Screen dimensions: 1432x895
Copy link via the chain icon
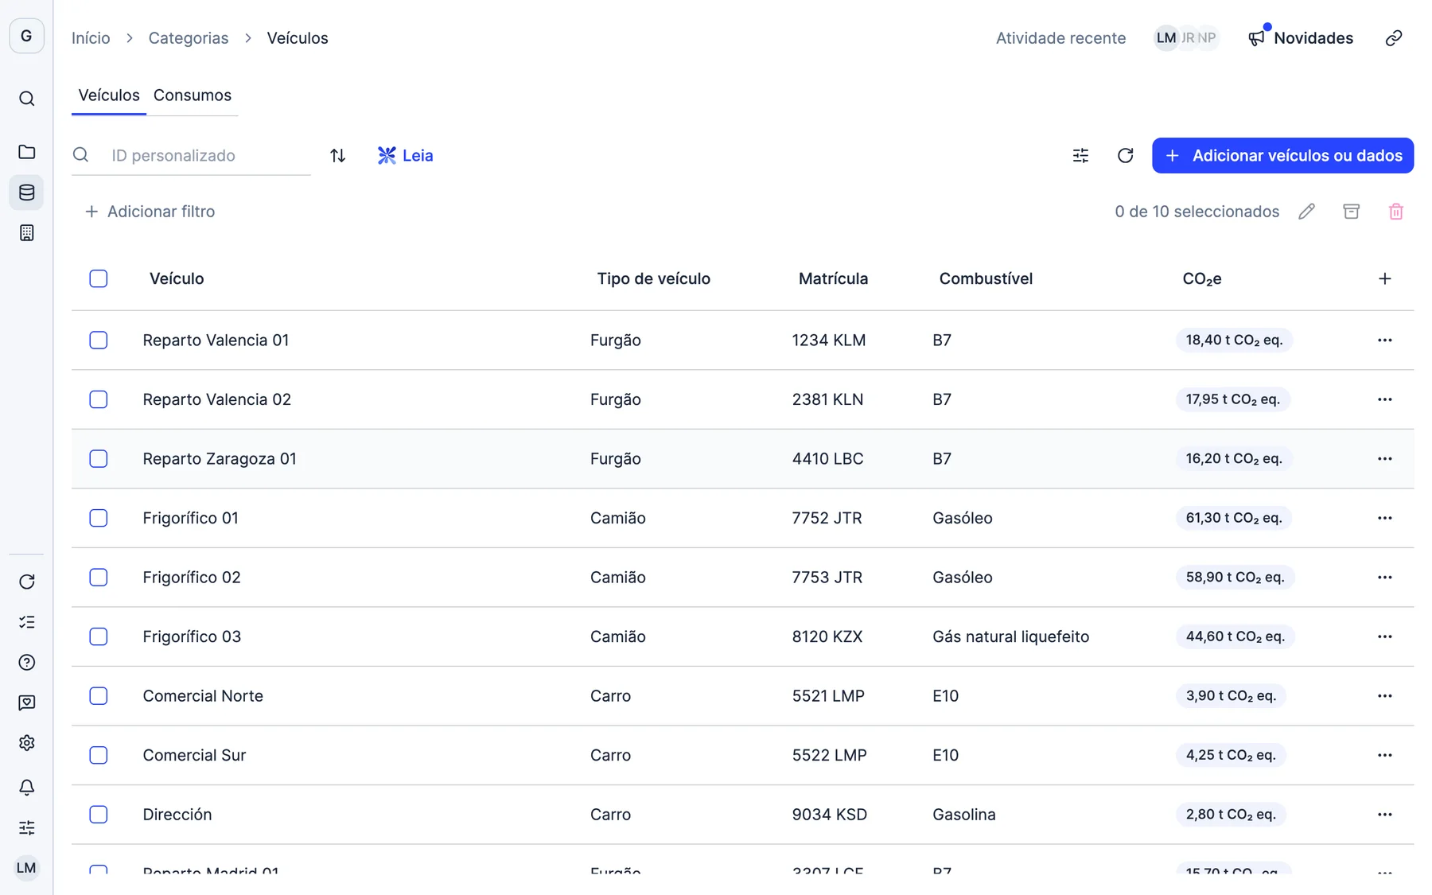[x=1394, y=38]
